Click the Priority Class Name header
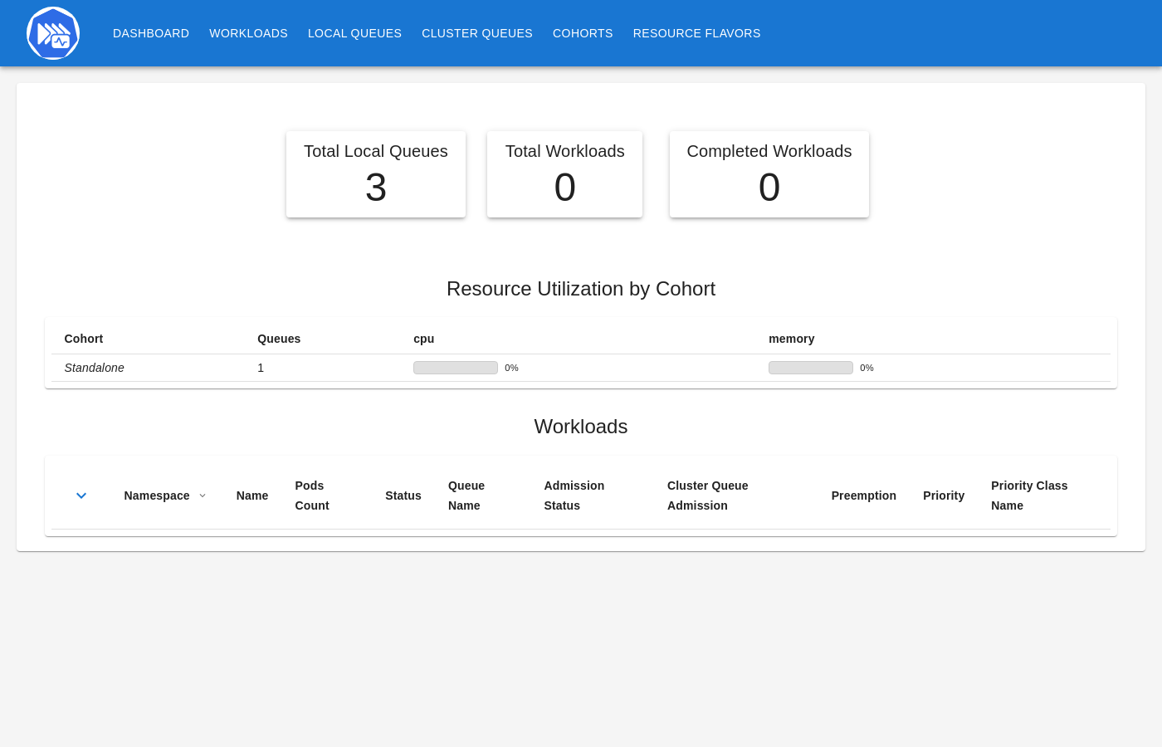 pyautogui.click(x=1029, y=496)
